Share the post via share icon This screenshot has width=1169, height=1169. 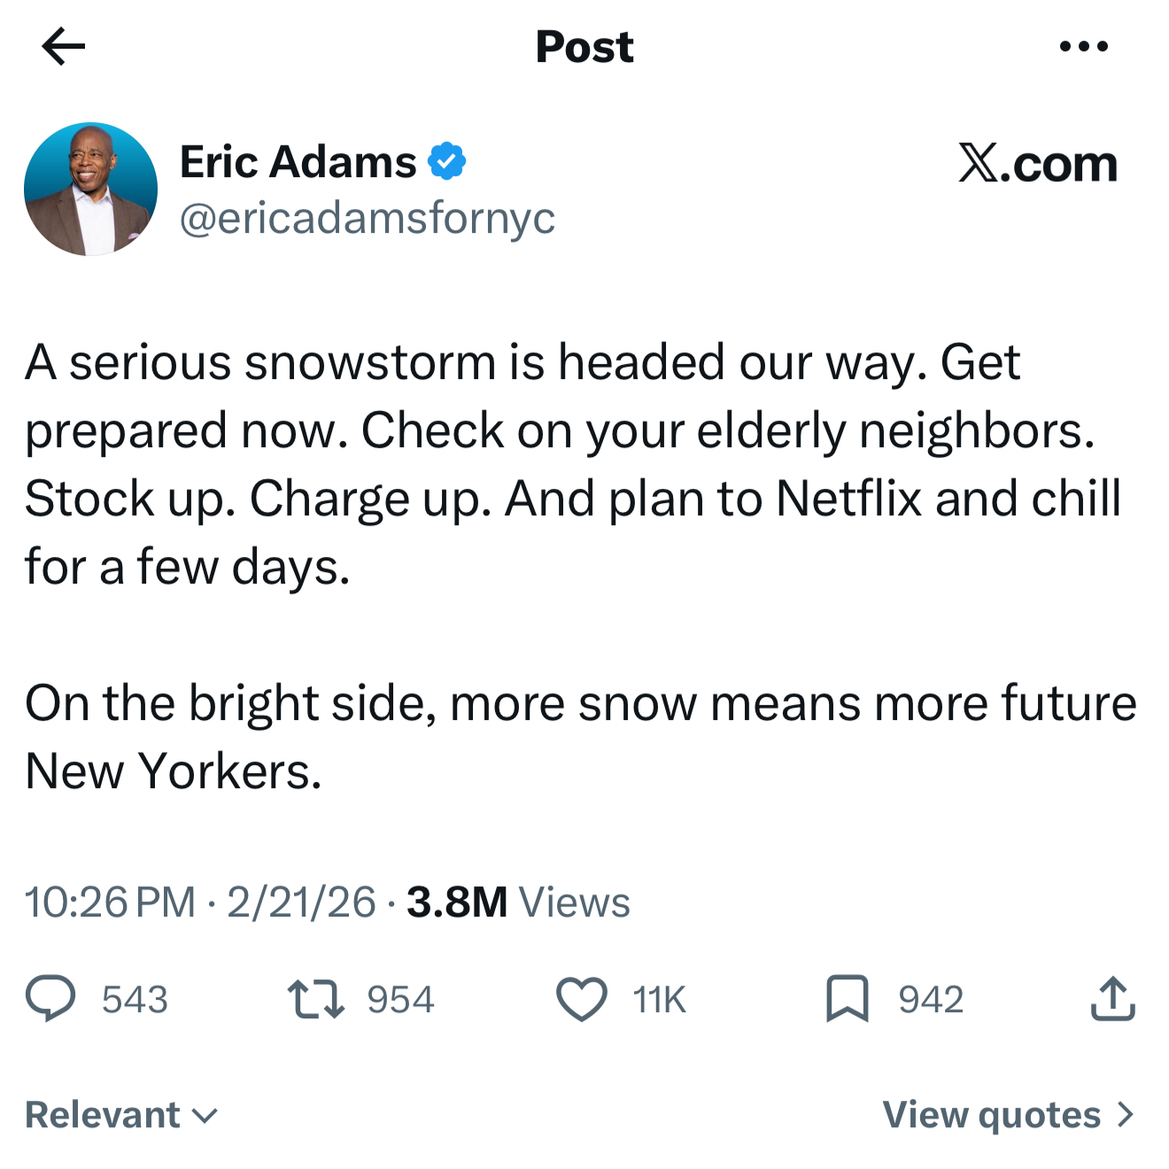(x=1112, y=999)
